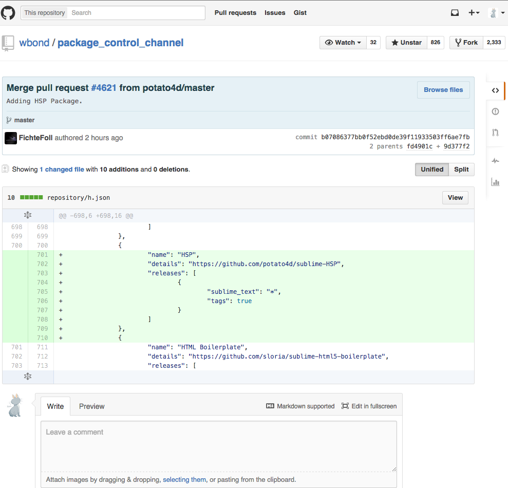Click the Markdown supported icon
Viewport: 508px width, 488px height.
pyautogui.click(x=270, y=406)
